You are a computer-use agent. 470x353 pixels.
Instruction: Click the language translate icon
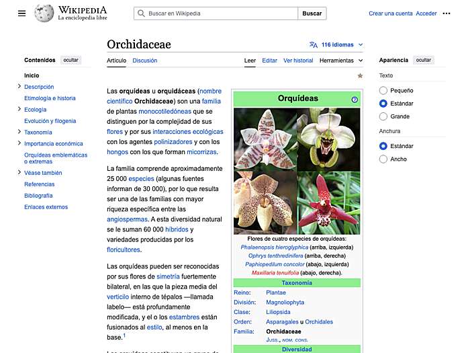pos(314,45)
